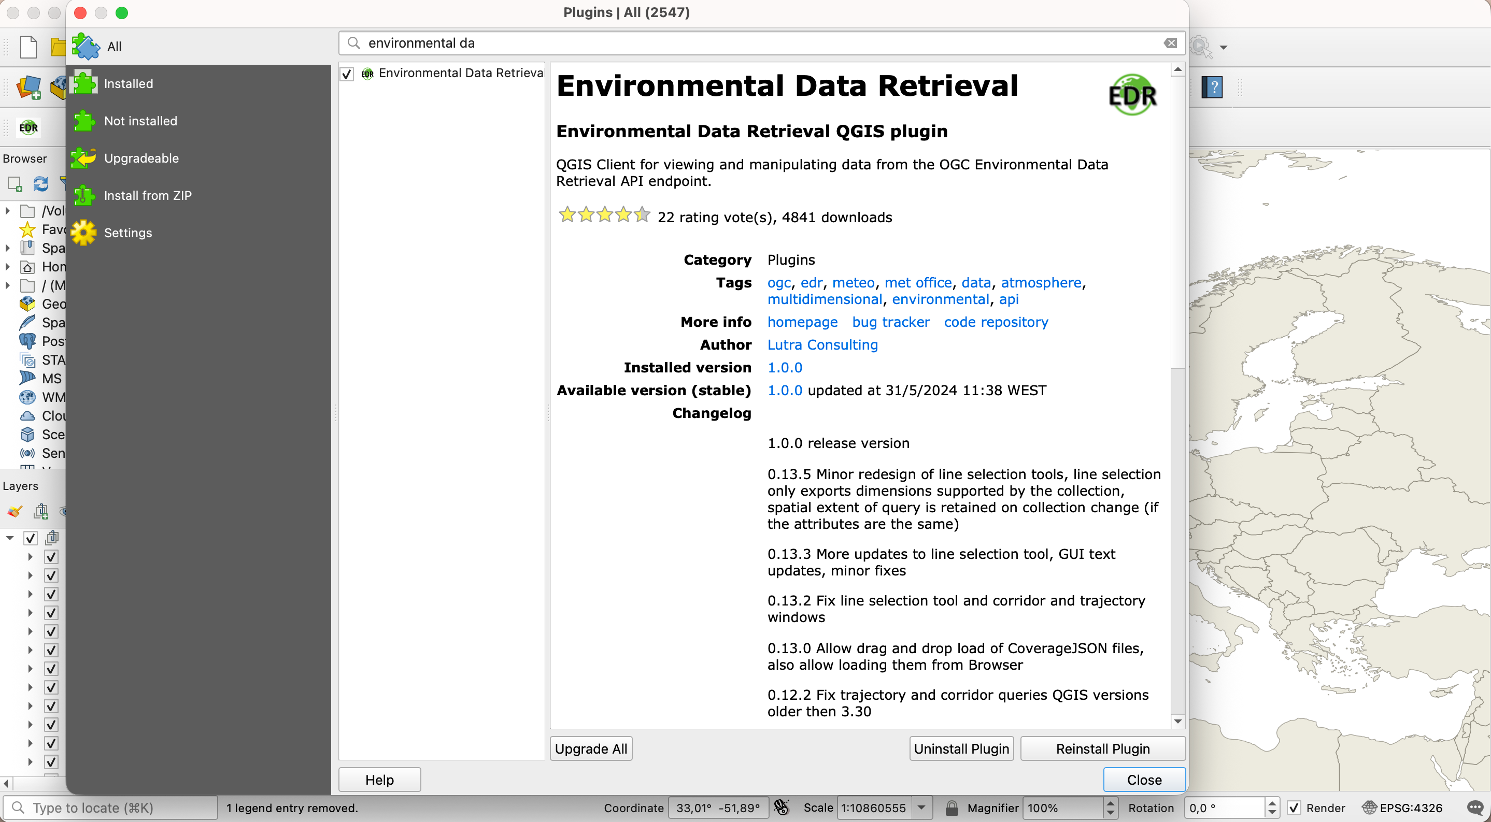Clear the plugin search text field
The image size is (1491, 822).
pos(1170,44)
